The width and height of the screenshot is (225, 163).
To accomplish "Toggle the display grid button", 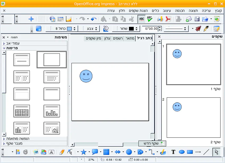I will coord(41,19).
